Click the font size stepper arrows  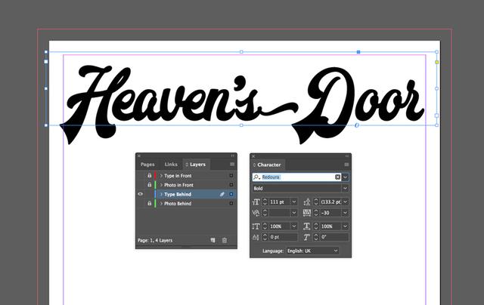[265, 202]
